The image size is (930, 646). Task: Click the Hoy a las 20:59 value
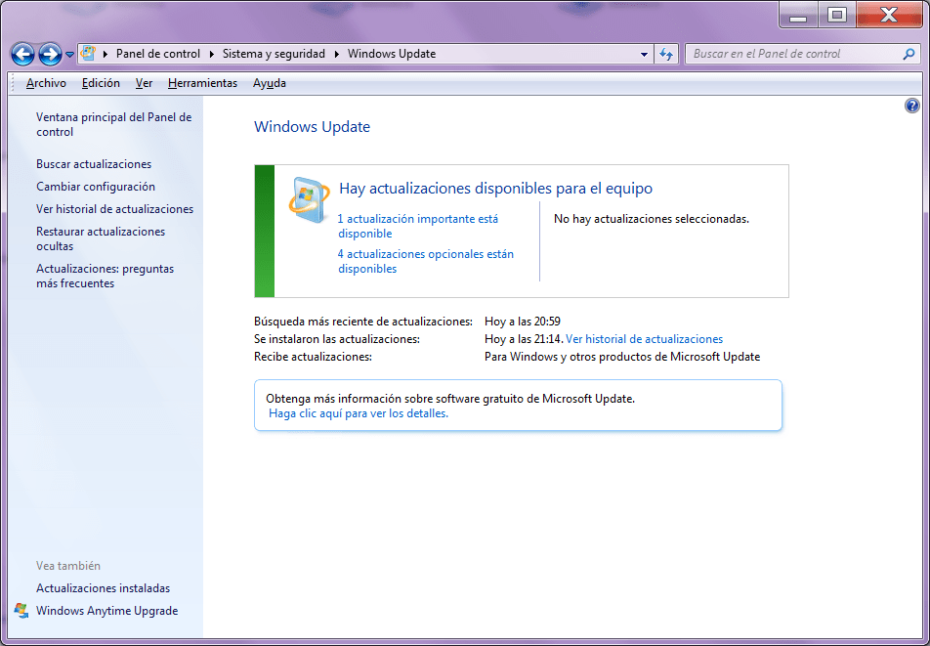tap(523, 322)
